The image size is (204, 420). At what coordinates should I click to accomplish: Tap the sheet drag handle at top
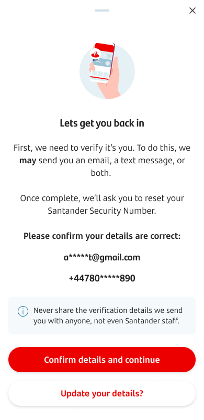pos(102,10)
